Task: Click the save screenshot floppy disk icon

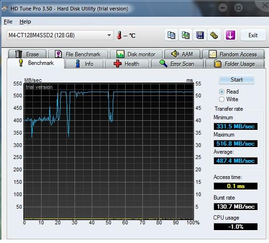Action: (200, 35)
